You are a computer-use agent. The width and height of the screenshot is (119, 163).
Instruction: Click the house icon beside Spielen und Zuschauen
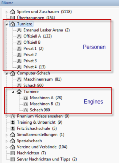[x=13, y=12]
